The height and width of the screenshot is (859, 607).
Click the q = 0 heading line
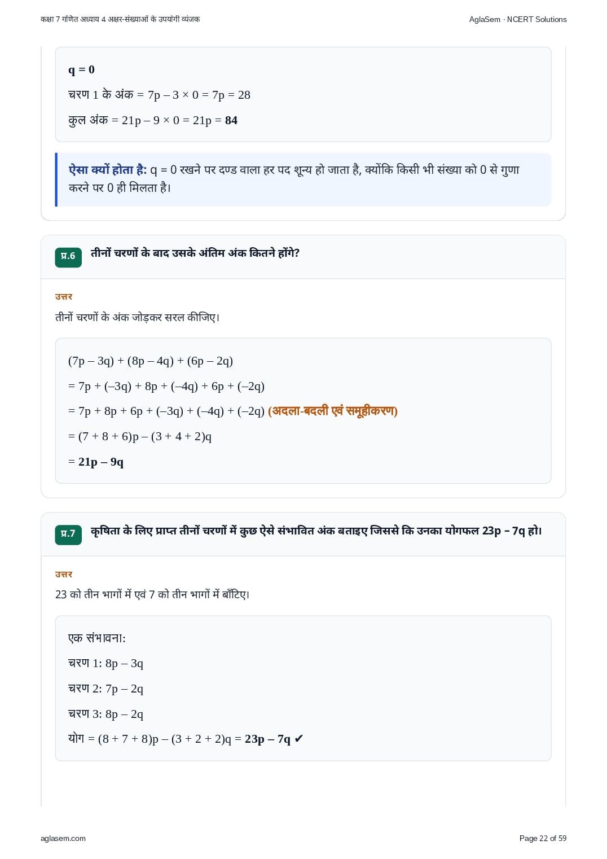(82, 69)
